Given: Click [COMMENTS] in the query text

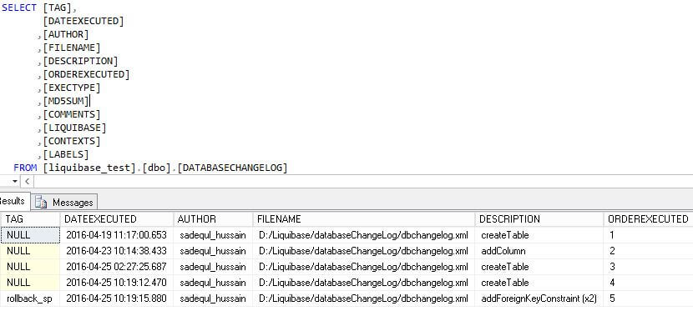Looking at the screenshot, I should coord(72,114).
